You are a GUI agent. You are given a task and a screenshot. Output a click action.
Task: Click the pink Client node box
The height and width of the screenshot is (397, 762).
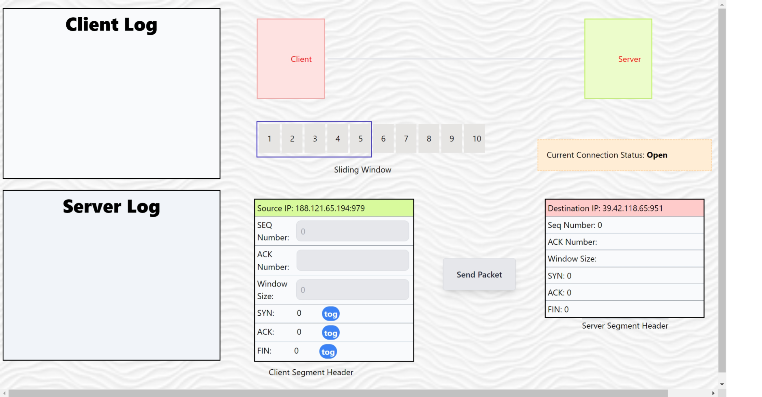(291, 59)
